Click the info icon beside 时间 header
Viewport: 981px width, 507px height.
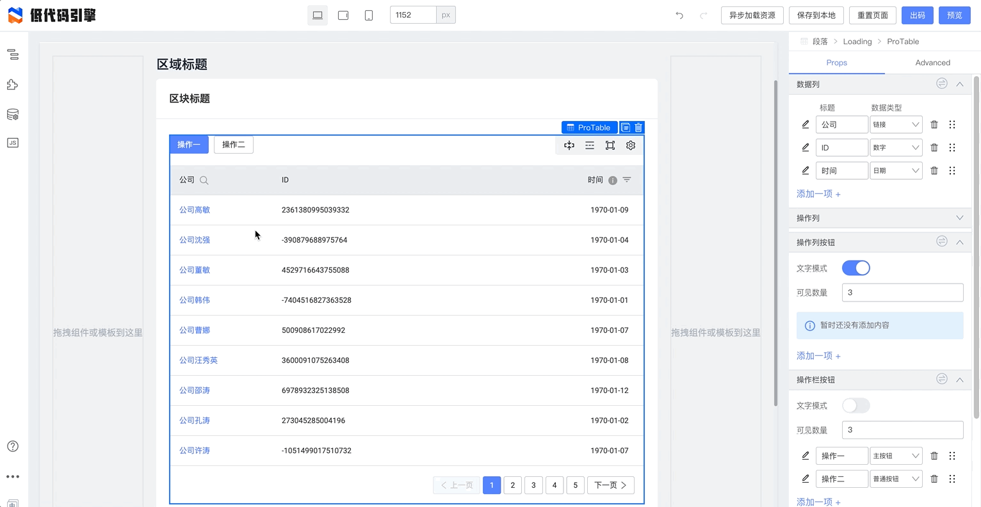pyautogui.click(x=613, y=181)
